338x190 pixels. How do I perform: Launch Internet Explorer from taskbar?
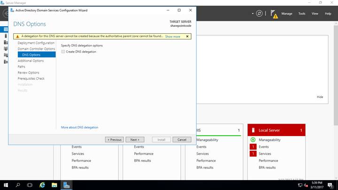coord(42,185)
